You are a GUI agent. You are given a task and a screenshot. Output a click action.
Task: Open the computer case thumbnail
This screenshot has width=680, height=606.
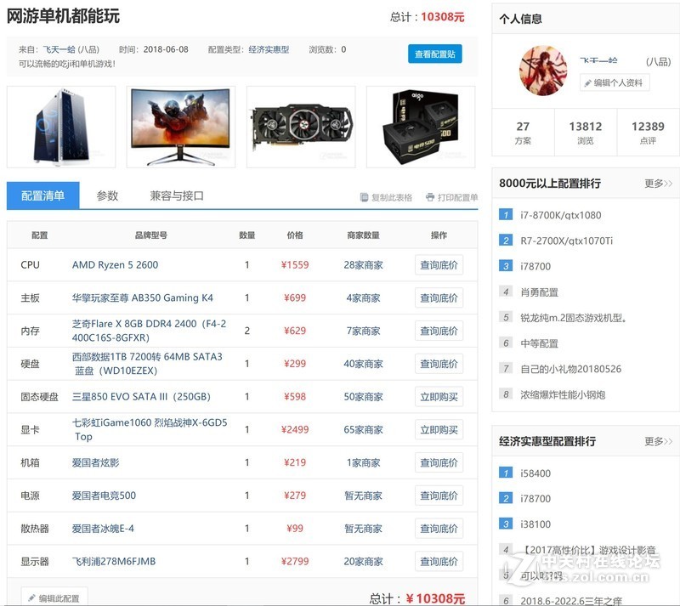[61, 127]
